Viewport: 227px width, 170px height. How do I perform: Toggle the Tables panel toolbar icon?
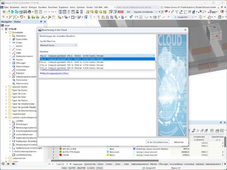[65, 12]
